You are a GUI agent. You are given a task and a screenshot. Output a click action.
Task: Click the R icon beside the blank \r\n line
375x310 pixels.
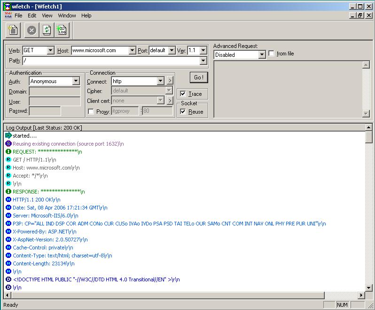[x=8, y=183]
